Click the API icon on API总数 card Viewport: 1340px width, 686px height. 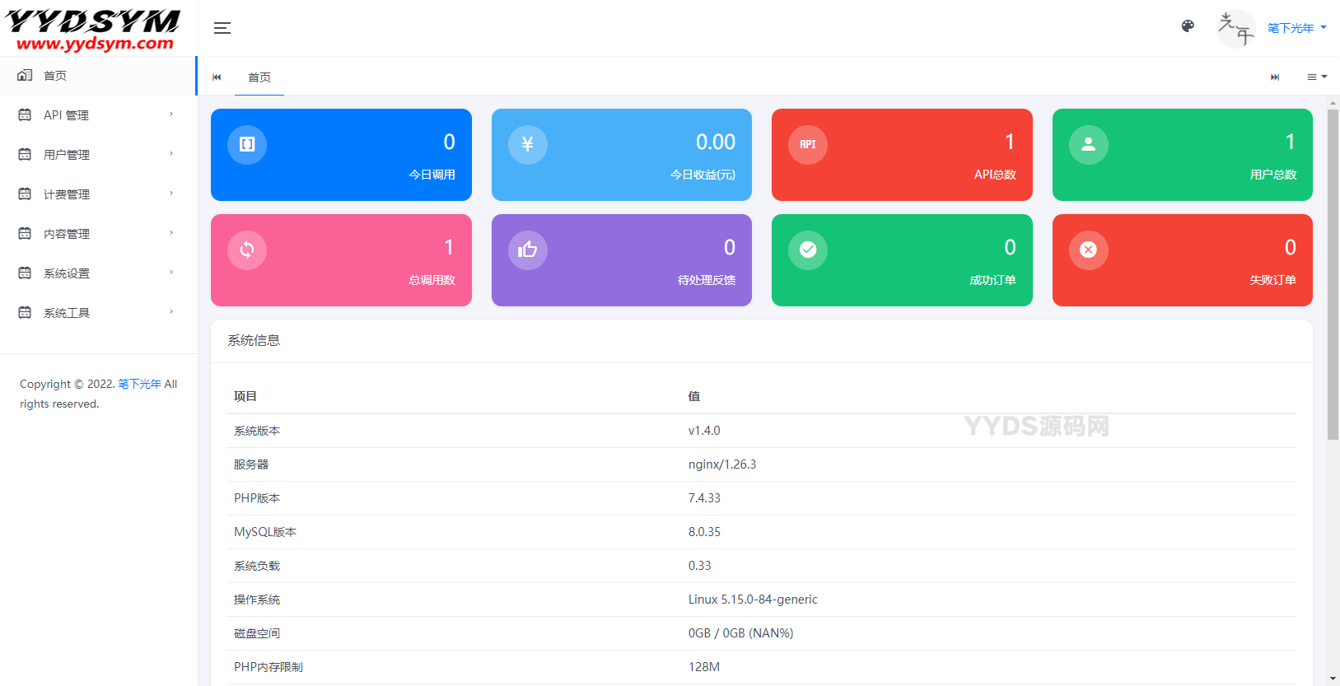coord(808,145)
